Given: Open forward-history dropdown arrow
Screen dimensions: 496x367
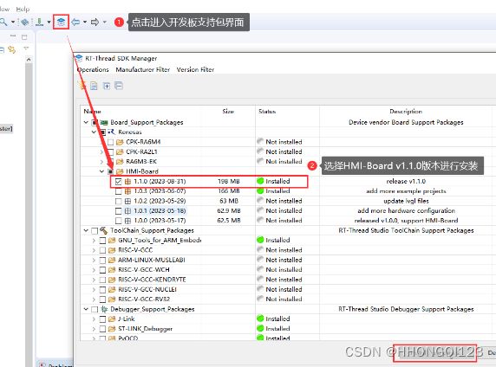Looking at the screenshot, I should [x=104, y=23].
